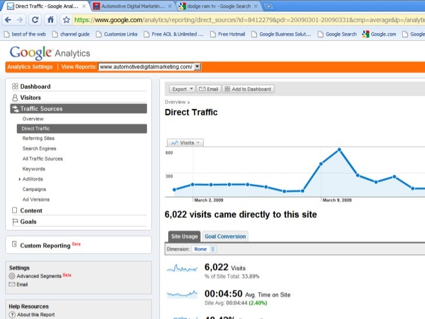Image resolution: width=425 pixels, height=319 pixels.
Task: Select the Site Usage tab
Action: pyautogui.click(x=184, y=236)
